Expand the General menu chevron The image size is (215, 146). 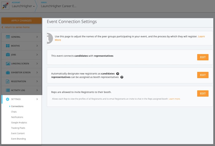pyautogui.click(x=37, y=37)
